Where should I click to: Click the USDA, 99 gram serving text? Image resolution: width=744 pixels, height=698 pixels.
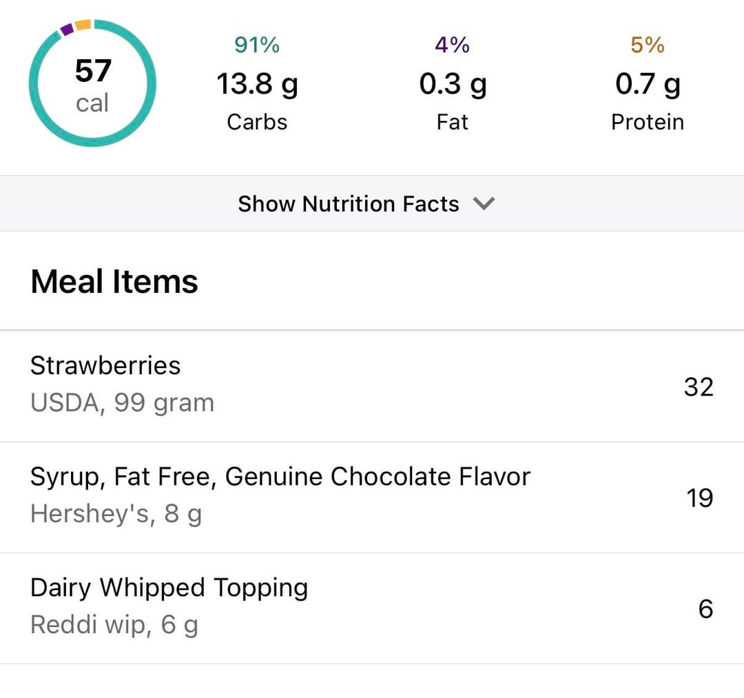[x=122, y=402]
